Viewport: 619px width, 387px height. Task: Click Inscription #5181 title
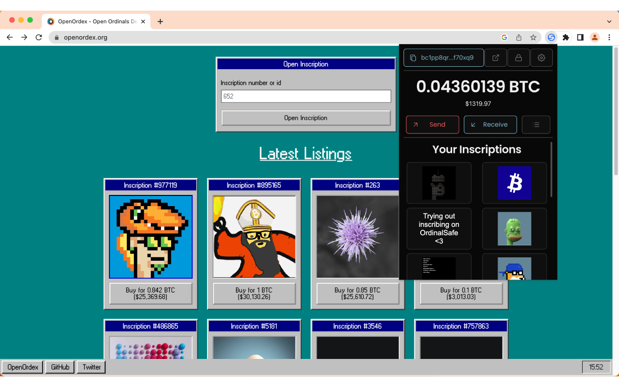point(254,326)
